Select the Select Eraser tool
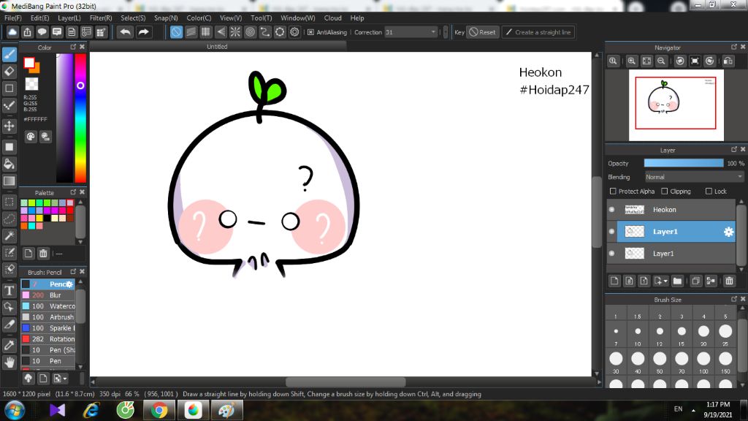 [x=9, y=269]
